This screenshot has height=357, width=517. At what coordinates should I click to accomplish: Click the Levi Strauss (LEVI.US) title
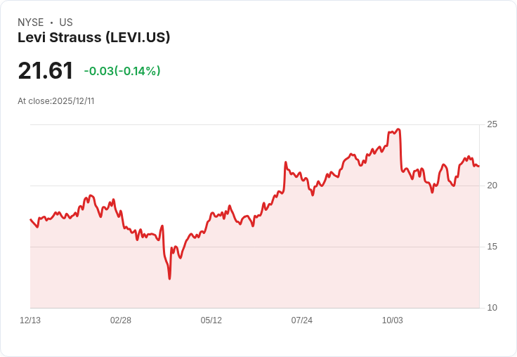(x=93, y=37)
